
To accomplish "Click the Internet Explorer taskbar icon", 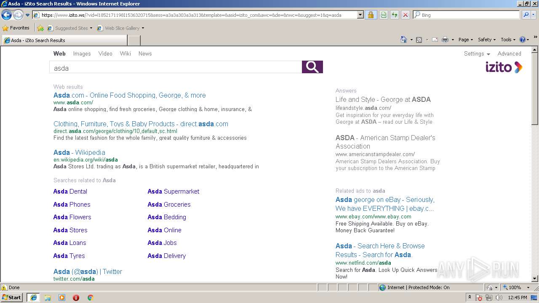I will pyautogui.click(x=33, y=298).
